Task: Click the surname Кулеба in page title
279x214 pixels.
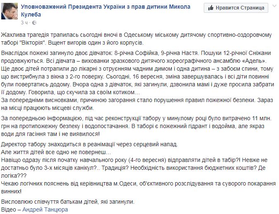Action: point(31,14)
